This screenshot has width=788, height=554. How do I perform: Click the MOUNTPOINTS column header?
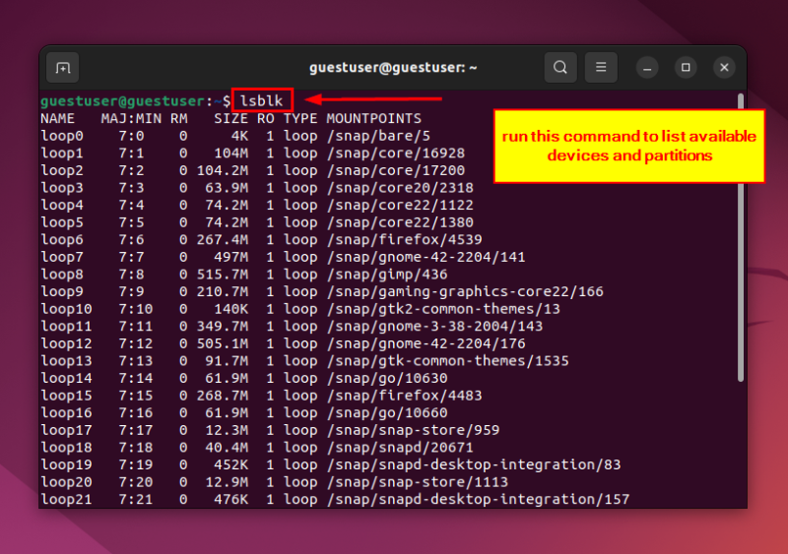[x=374, y=119]
